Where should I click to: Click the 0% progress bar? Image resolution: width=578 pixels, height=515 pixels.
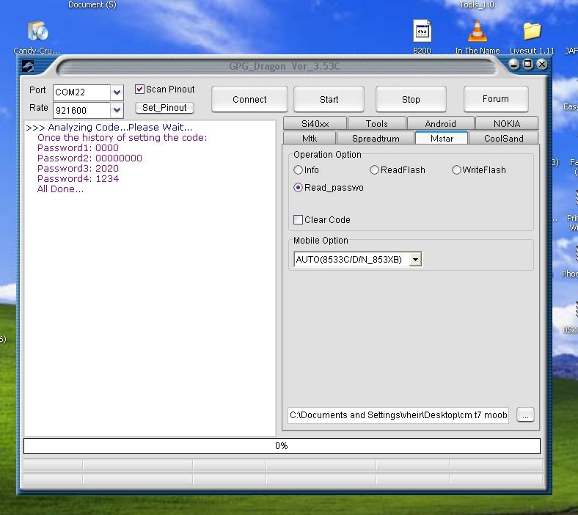pos(282,446)
